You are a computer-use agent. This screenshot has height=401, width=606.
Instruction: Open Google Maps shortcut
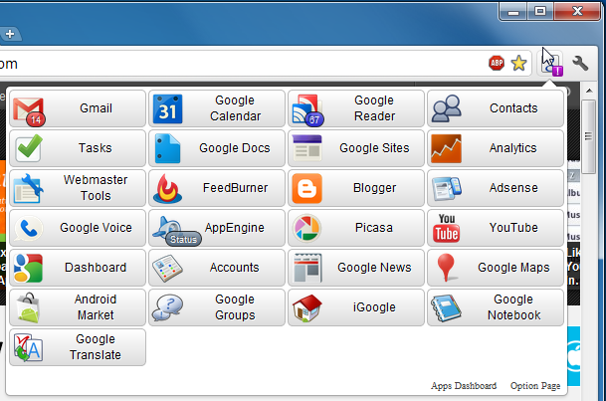[496, 268]
